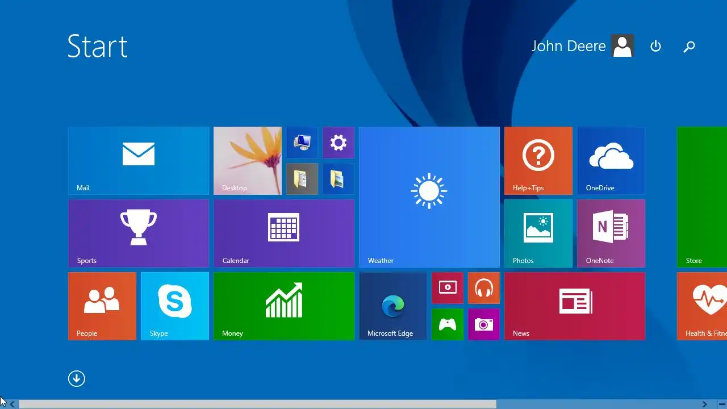This screenshot has width=727, height=409.
Task: Open the Documents folder tile
Action: pyautogui.click(x=302, y=179)
